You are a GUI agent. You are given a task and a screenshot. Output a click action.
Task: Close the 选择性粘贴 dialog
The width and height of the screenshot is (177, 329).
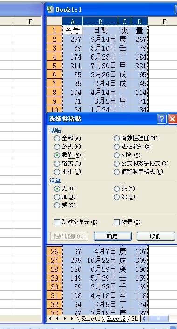172,119
